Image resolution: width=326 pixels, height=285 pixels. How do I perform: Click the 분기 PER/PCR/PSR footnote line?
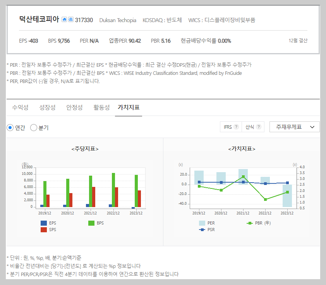[x=93, y=274]
